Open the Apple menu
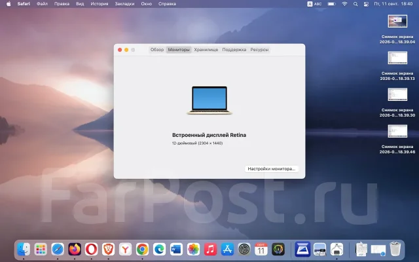This screenshot has width=419, height=262. [9, 4]
